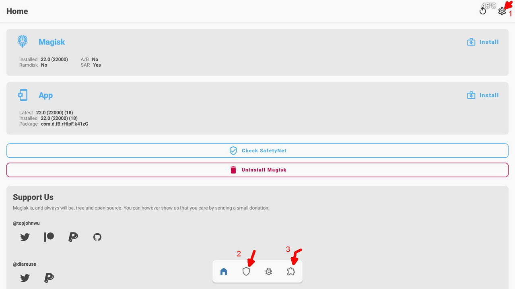Click the @diareuse label

25,264
